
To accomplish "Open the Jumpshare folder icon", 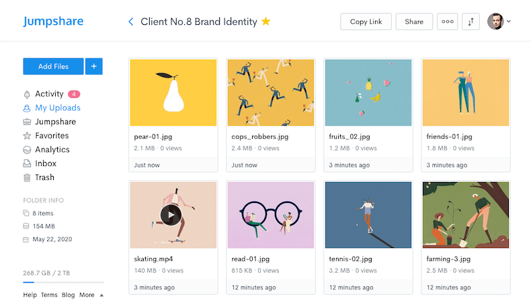I will click(x=27, y=122).
